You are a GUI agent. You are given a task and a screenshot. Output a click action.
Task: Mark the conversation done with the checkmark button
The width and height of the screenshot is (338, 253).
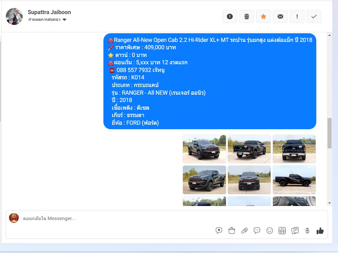coord(314,16)
